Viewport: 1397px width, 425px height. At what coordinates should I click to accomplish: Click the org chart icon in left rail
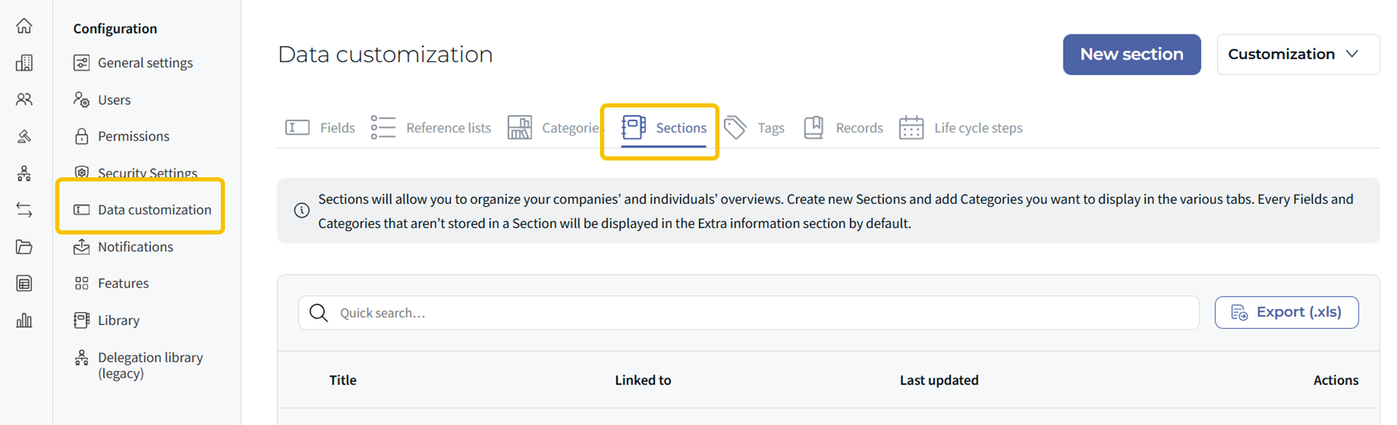click(24, 173)
